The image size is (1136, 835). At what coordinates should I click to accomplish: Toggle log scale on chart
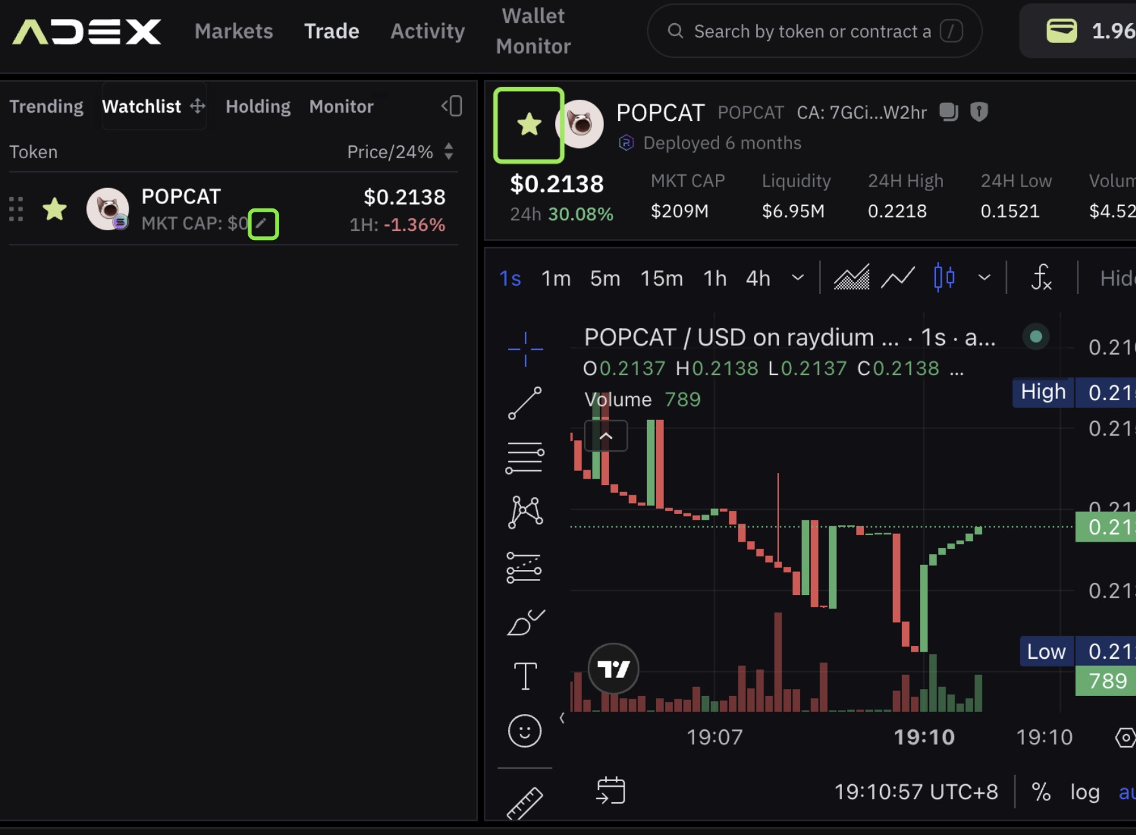tap(1085, 792)
